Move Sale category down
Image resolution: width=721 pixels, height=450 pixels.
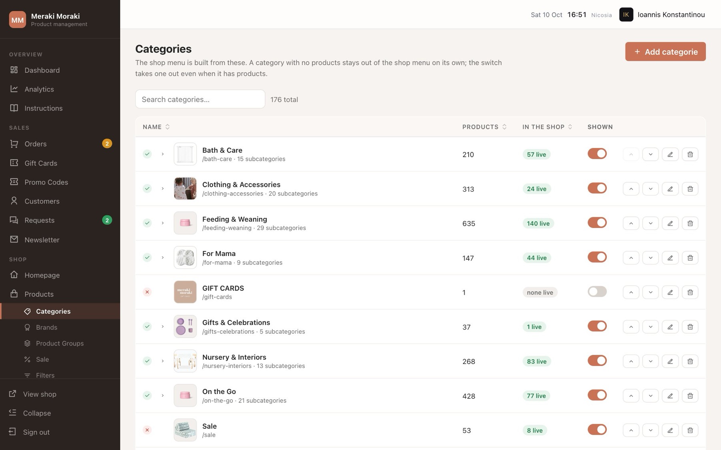point(651,430)
